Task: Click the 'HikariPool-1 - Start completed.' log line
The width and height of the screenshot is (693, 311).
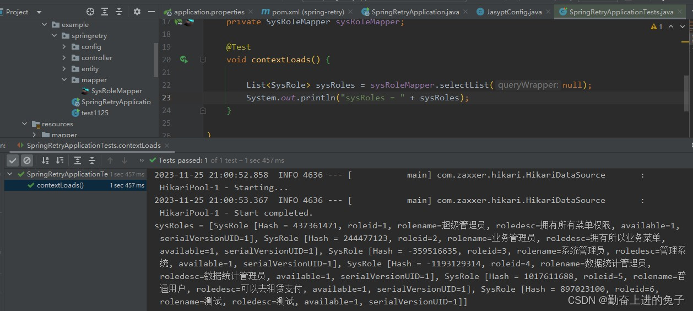Action: point(236,213)
